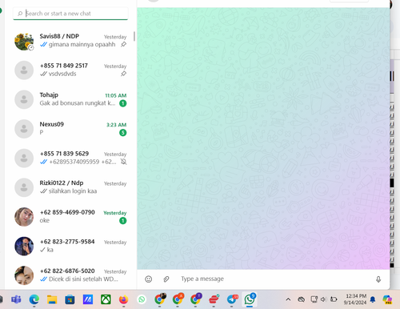The image size is (400, 309).
Task: Click the profile photo of +62 859-4699-0790
Action: 24,217
